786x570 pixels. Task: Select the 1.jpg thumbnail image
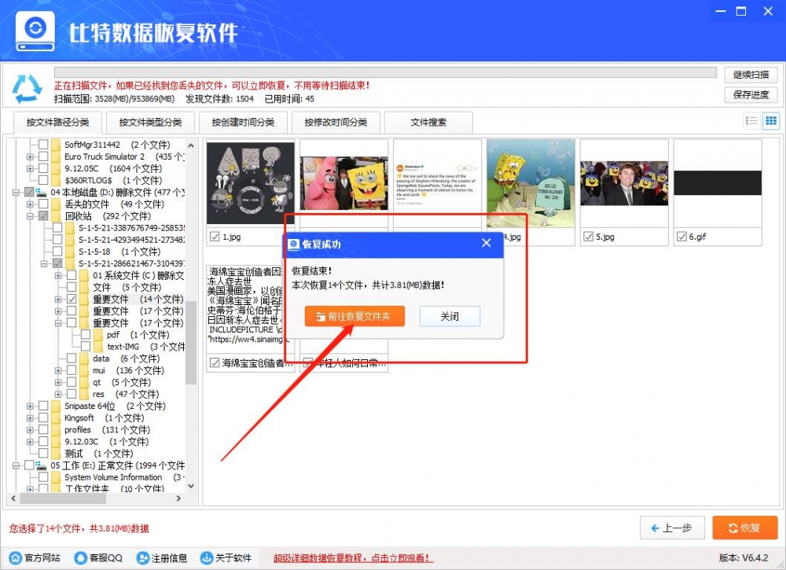251,183
